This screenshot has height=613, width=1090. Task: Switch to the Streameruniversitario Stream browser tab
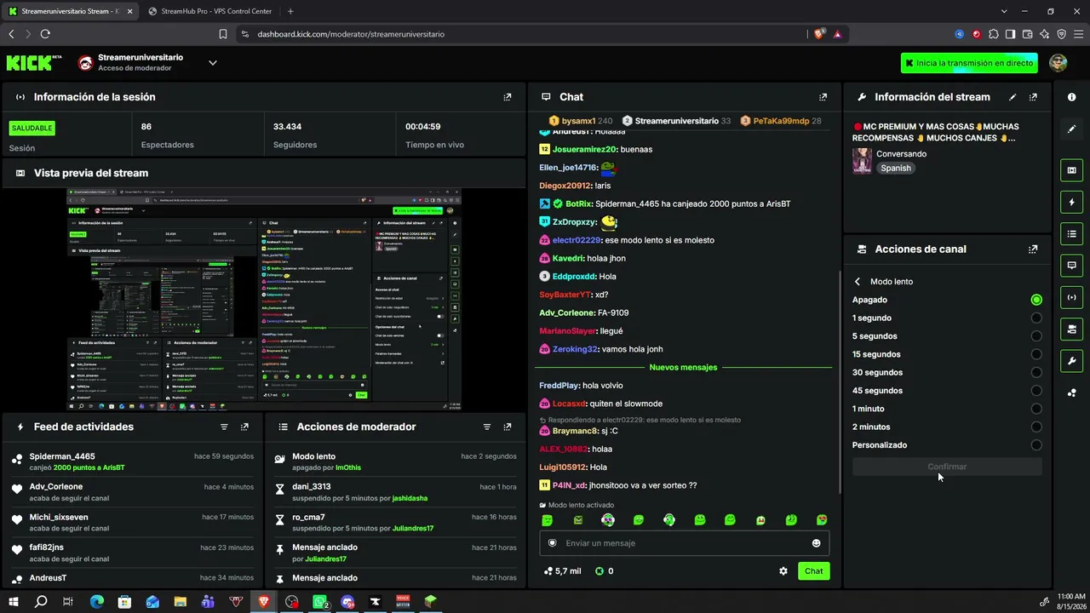click(69, 11)
